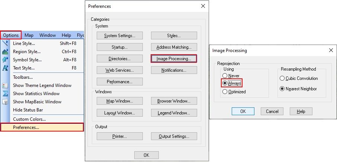337x162 pixels.
Task: Click the MapBasic Window icon
Action: click(x=5, y=102)
